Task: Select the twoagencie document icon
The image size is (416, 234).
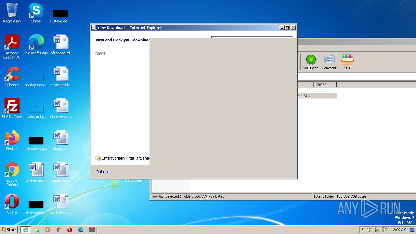Action: click(60, 204)
